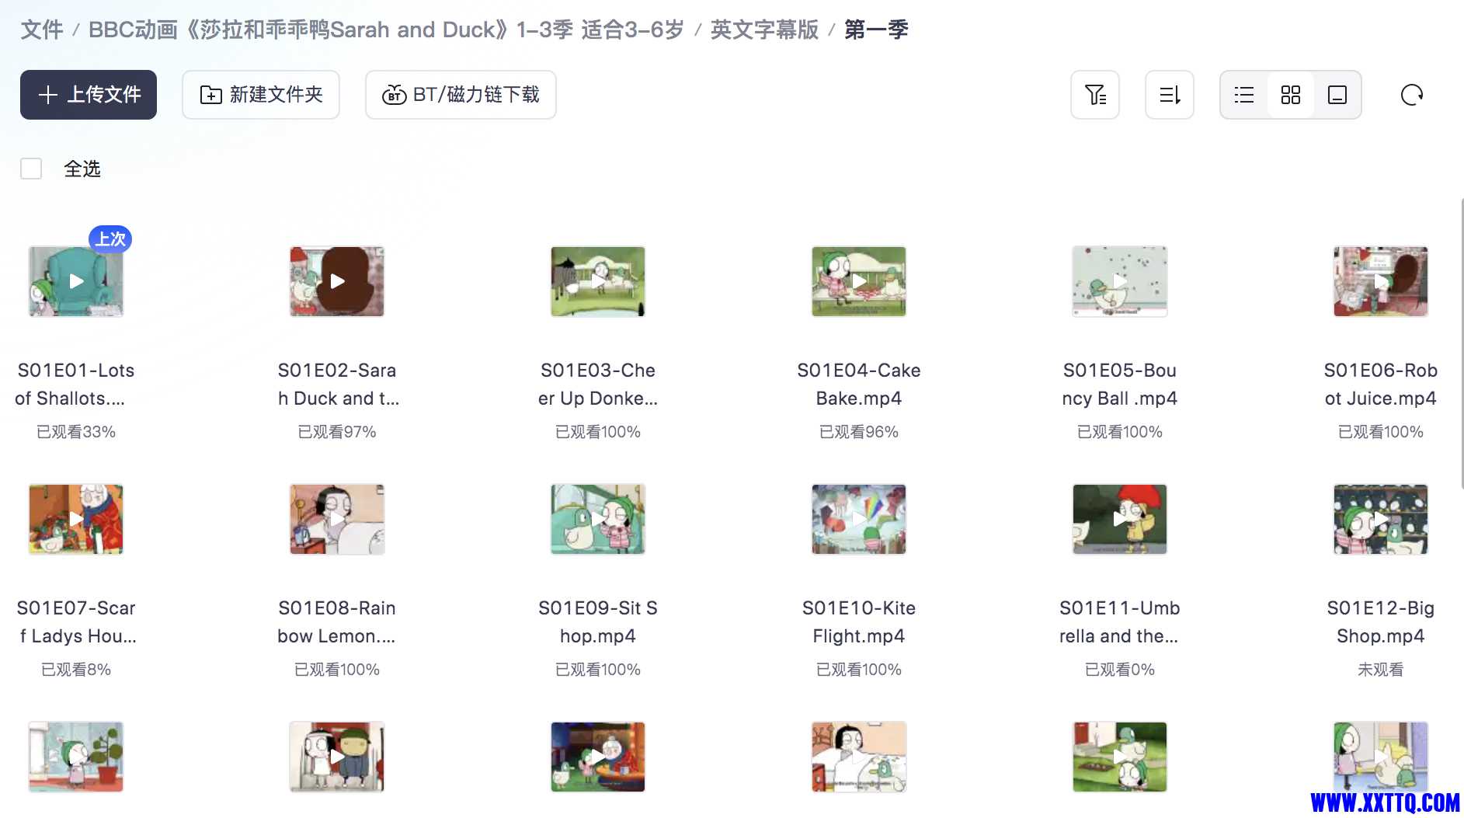Open BT/磁力链下载 download option
Viewport: 1464px width, 818px height.
[461, 95]
